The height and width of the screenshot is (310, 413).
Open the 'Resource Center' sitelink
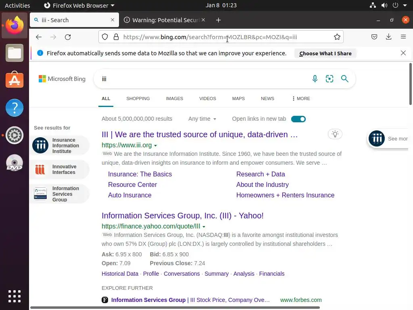point(132,184)
